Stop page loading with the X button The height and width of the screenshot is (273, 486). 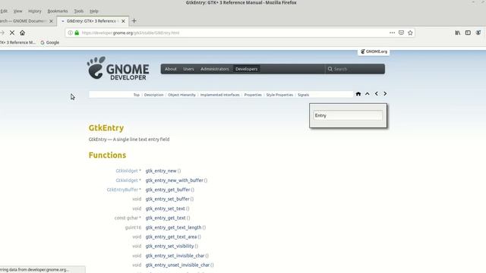(12, 33)
